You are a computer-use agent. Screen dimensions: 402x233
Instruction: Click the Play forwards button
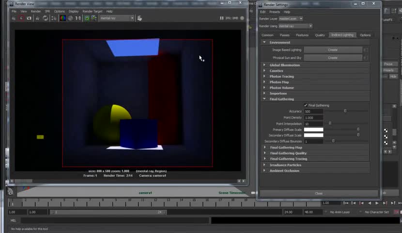[x=377, y=203]
